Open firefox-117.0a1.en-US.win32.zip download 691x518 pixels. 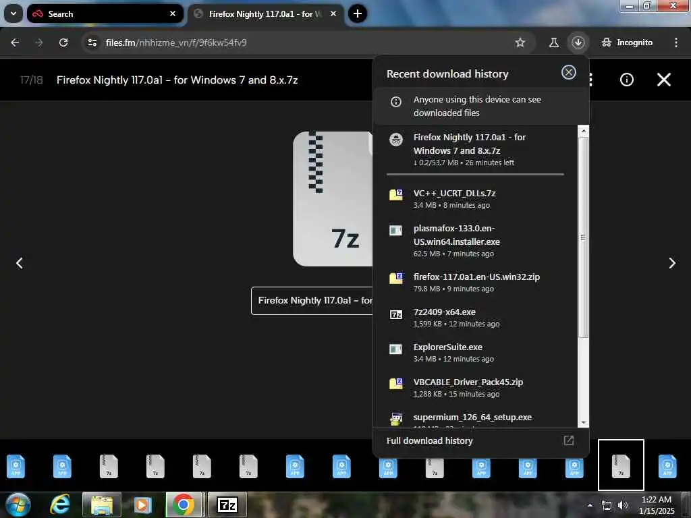coord(475,283)
